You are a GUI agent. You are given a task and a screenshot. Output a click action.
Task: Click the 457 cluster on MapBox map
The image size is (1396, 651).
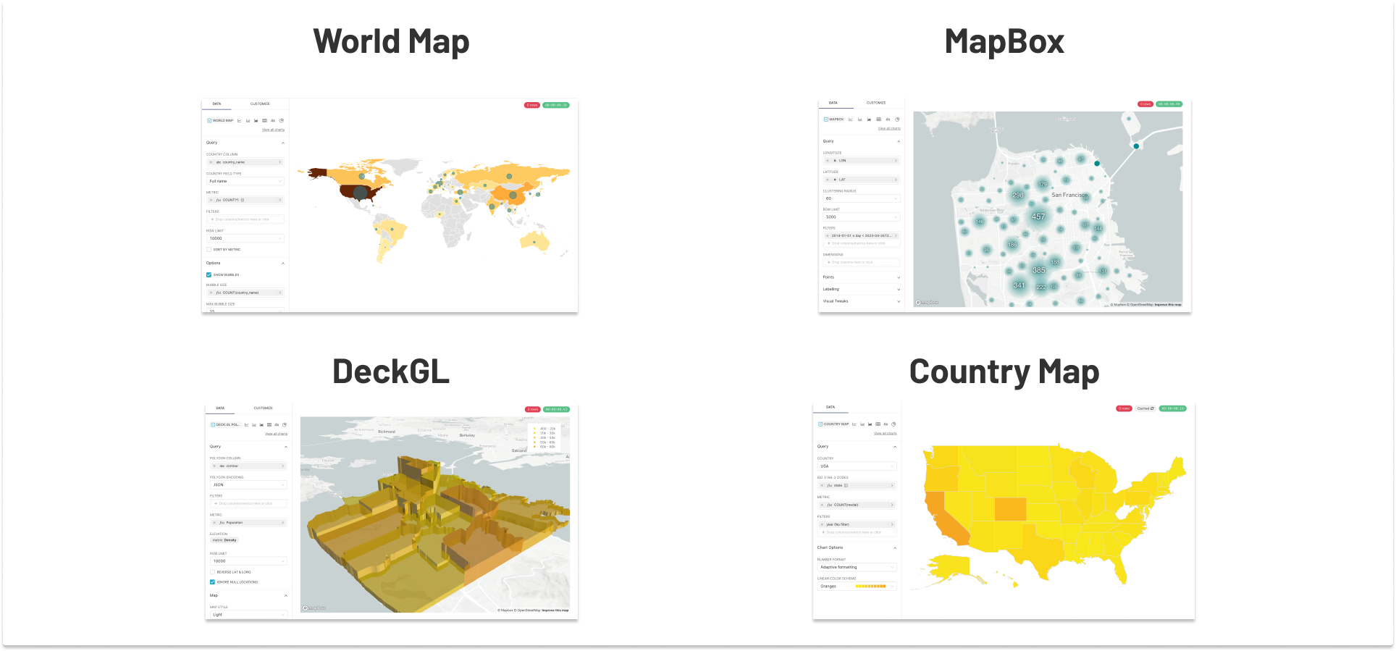[x=1038, y=217]
